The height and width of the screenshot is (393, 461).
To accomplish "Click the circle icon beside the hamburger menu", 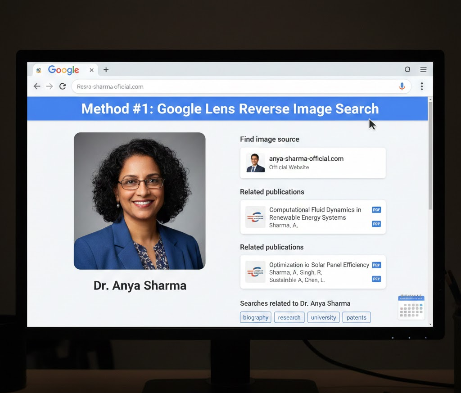I will [407, 70].
